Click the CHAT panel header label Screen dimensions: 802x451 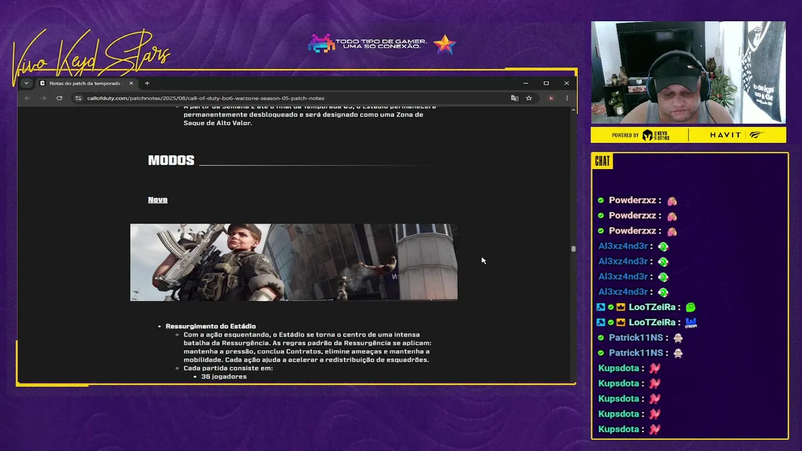[x=602, y=162]
